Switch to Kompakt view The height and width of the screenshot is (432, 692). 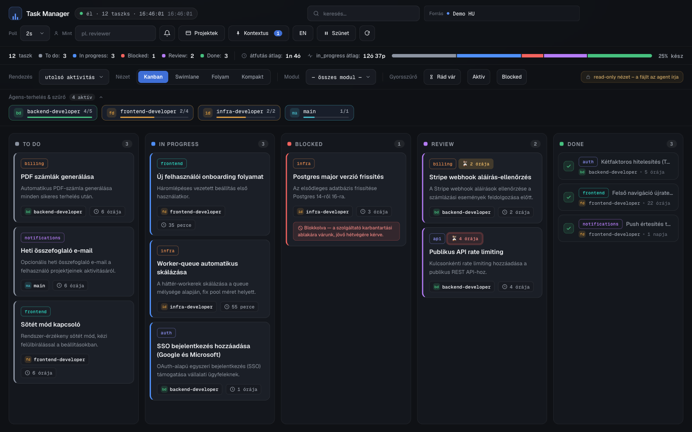tap(253, 77)
